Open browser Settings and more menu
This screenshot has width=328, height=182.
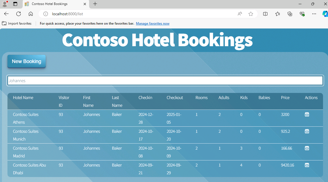(314, 14)
